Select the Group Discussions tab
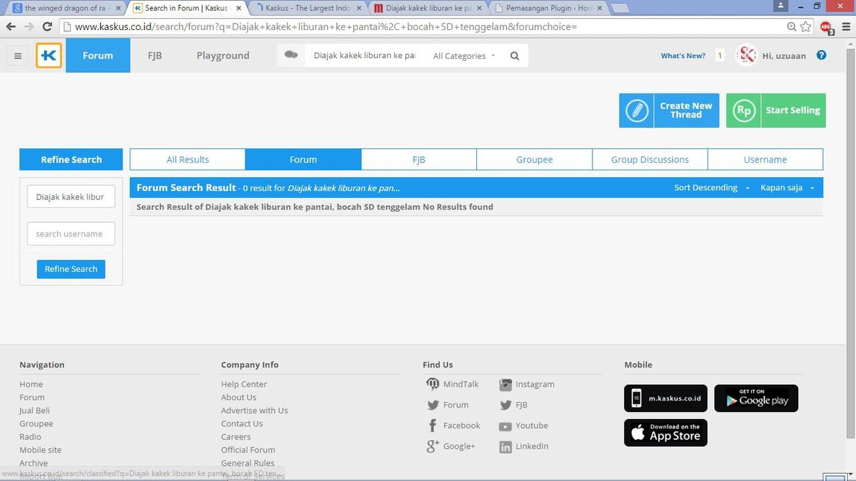Viewport: 856px width, 481px height. (649, 160)
